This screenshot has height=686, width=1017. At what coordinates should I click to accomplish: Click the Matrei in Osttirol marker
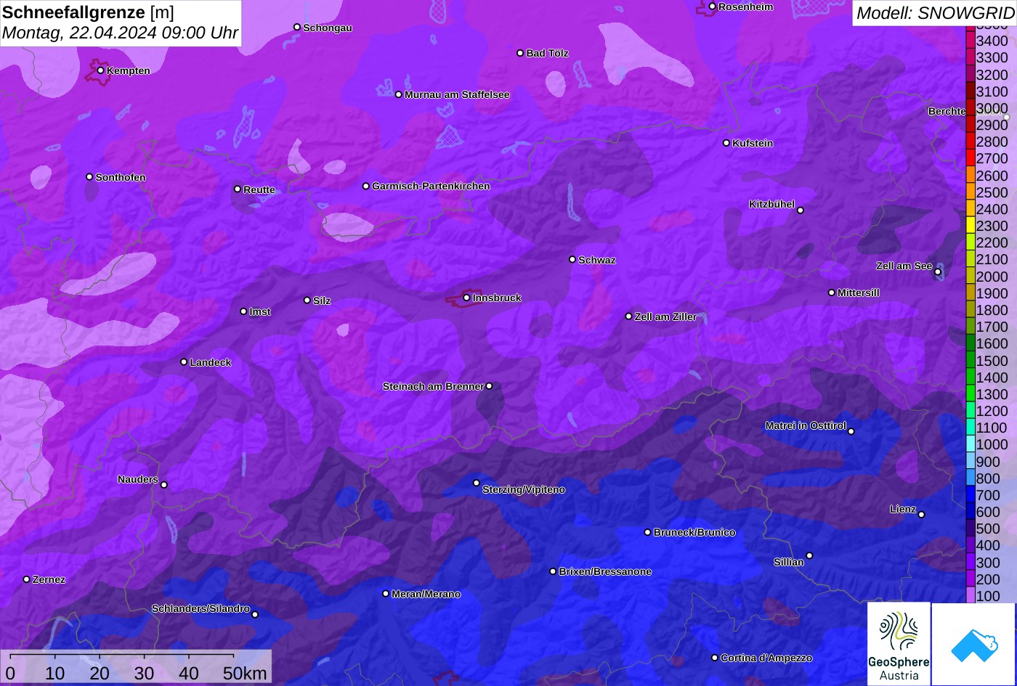(851, 431)
